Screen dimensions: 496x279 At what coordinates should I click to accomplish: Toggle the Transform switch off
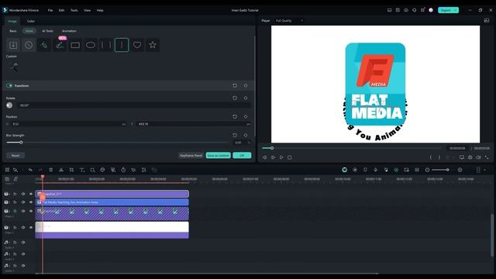pos(9,85)
